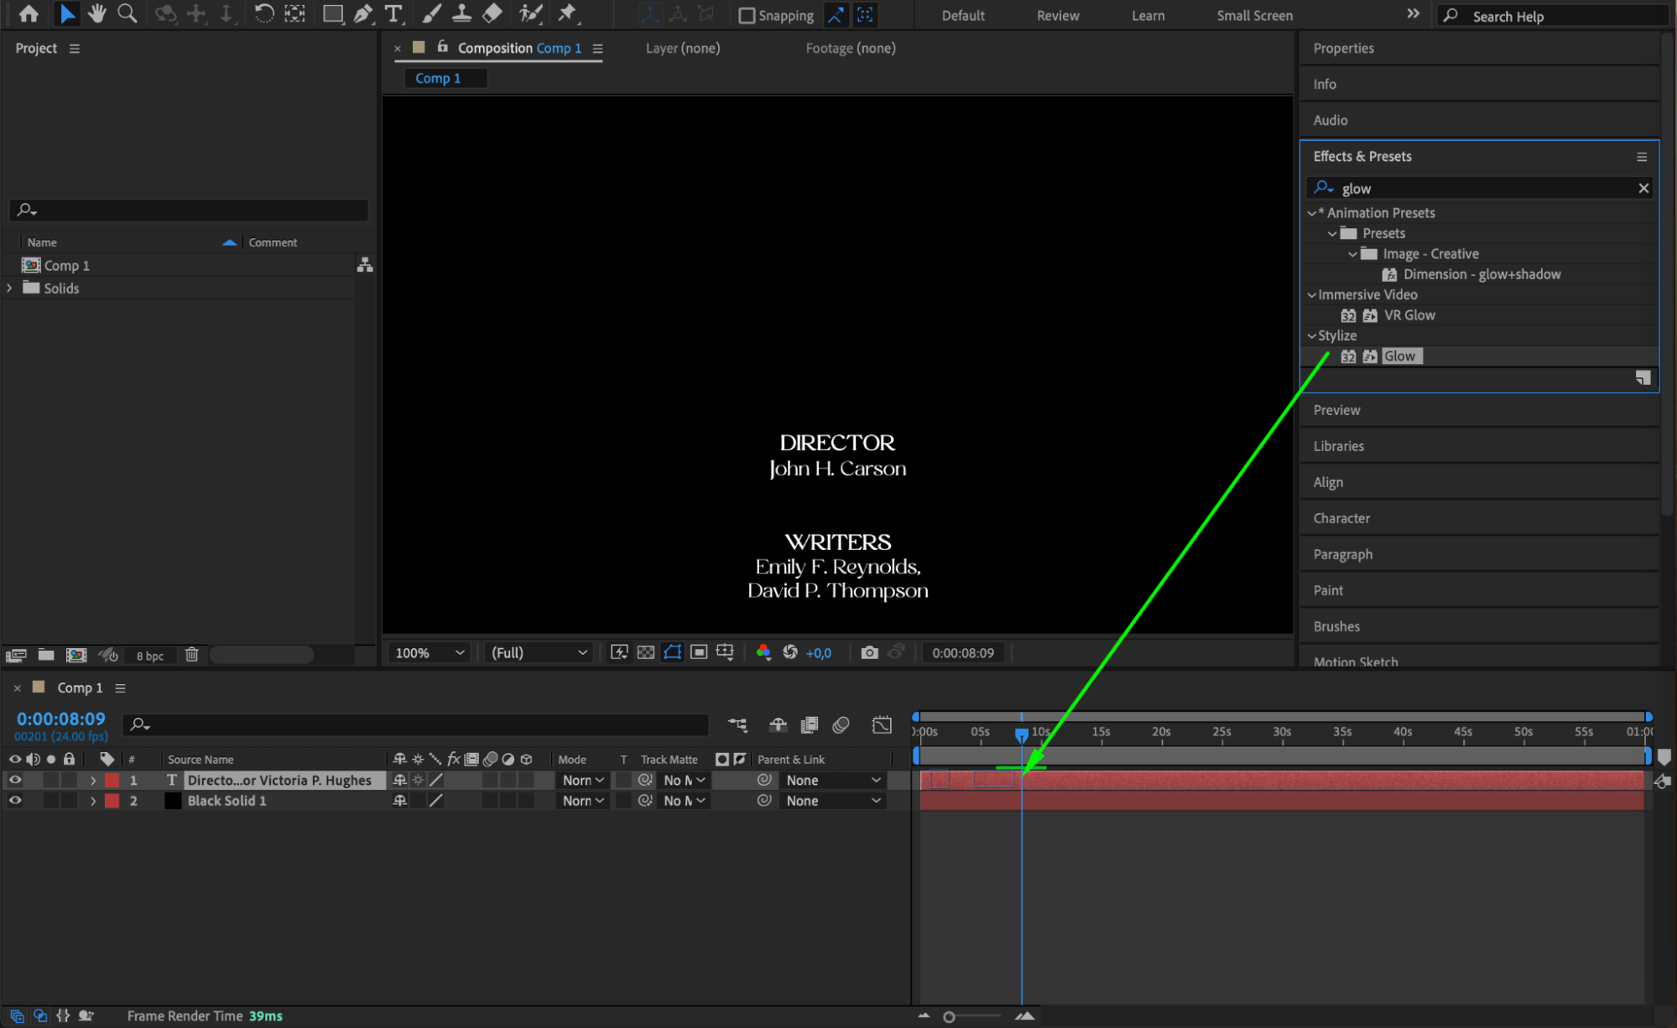The height and width of the screenshot is (1028, 1677).
Task: Expand the Solids folder
Action: point(10,288)
